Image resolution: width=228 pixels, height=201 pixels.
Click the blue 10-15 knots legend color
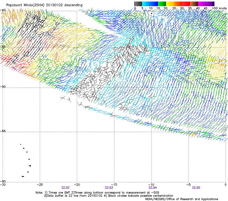point(154,4)
